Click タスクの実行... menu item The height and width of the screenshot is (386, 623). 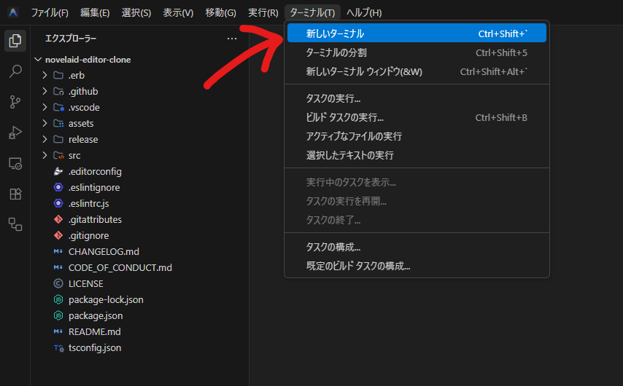pos(333,98)
